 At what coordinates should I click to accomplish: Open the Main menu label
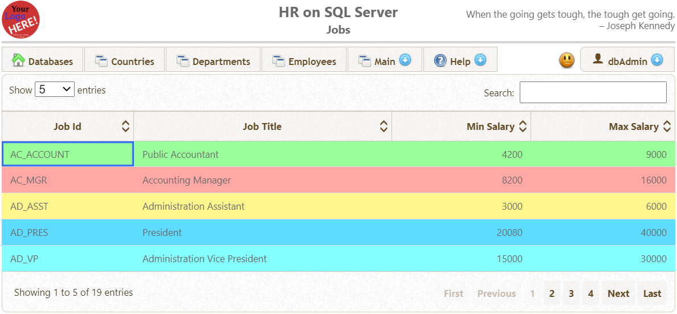385,62
